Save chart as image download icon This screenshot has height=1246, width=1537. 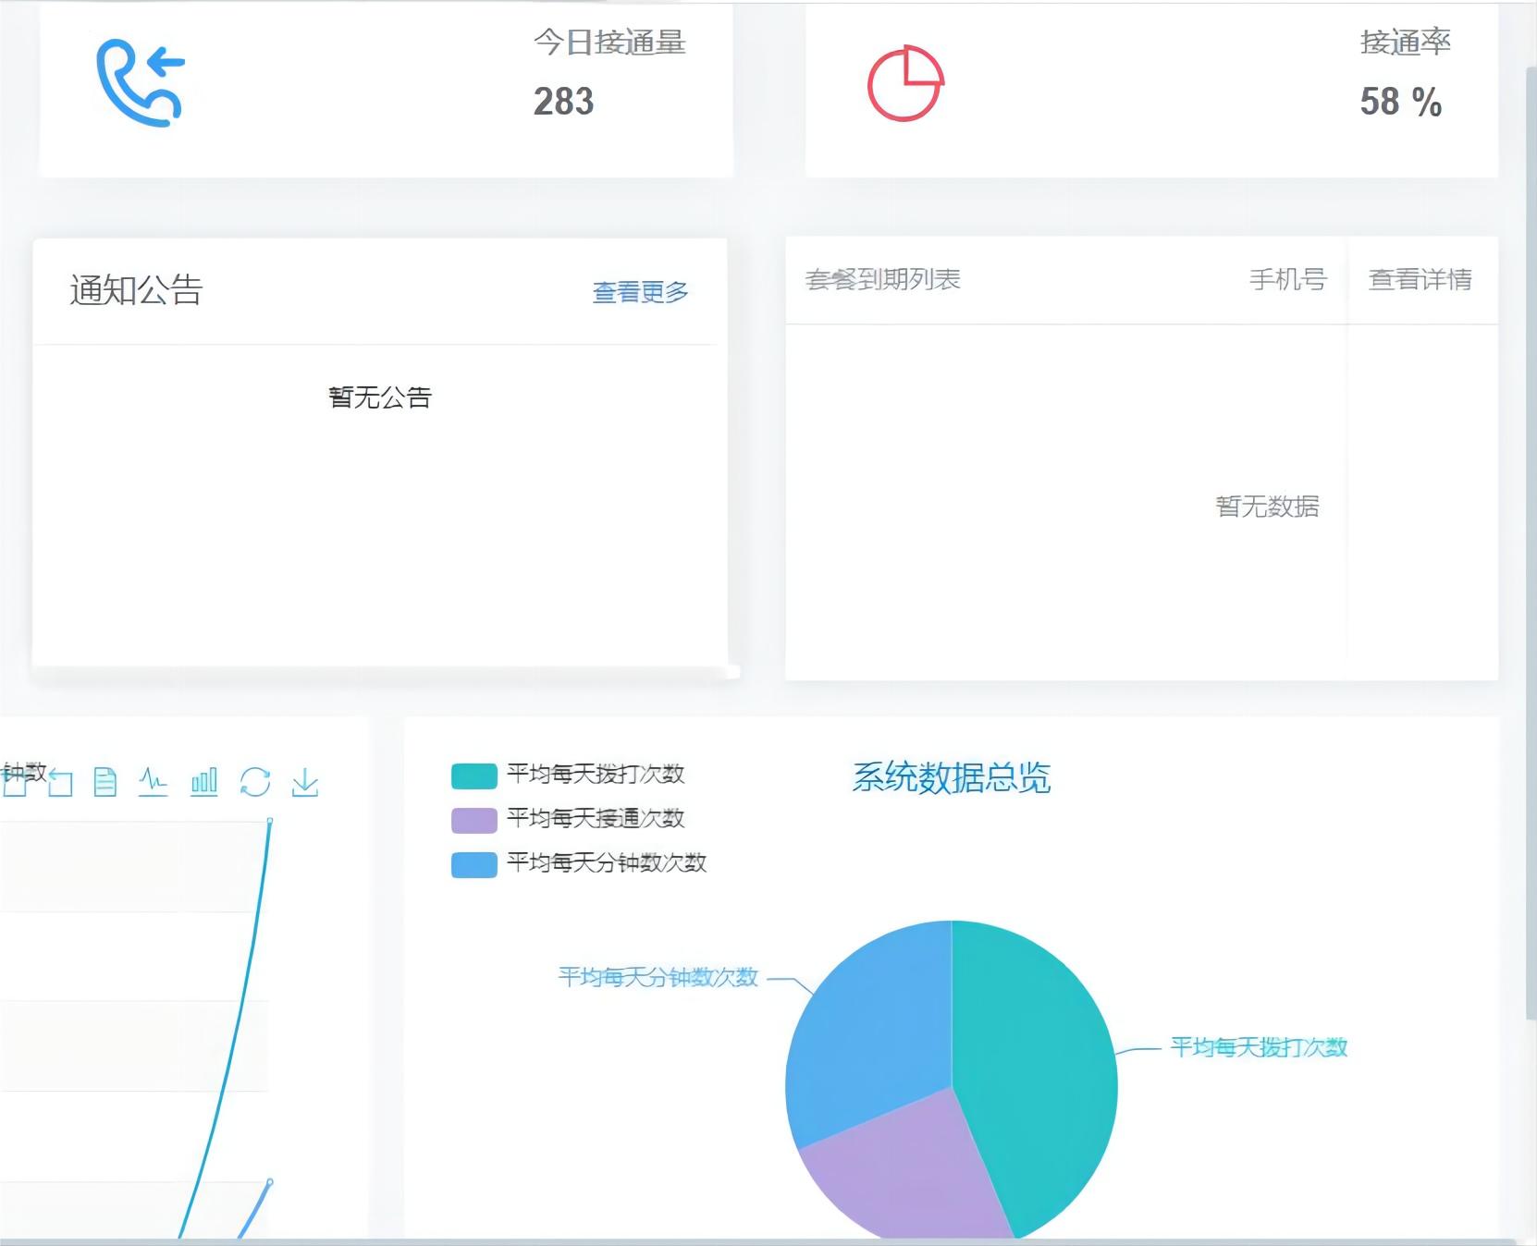305,782
